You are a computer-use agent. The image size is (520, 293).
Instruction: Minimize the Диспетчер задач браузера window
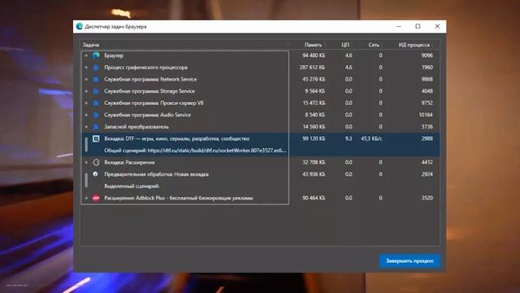tap(399, 26)
